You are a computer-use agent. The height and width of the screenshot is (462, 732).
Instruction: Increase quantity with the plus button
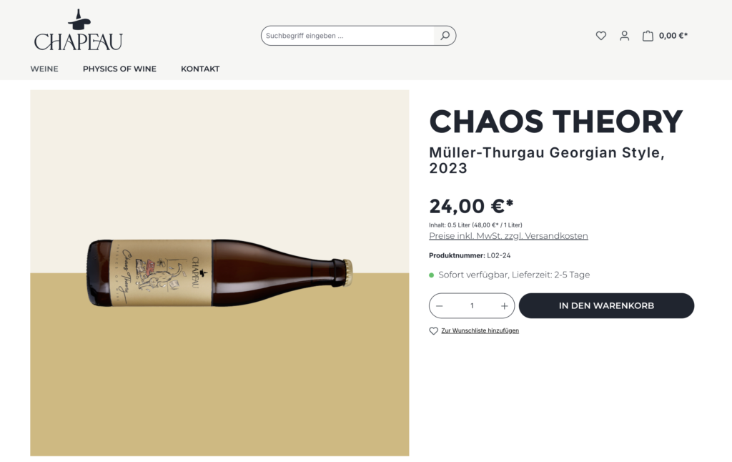click(x=504, y=305)
